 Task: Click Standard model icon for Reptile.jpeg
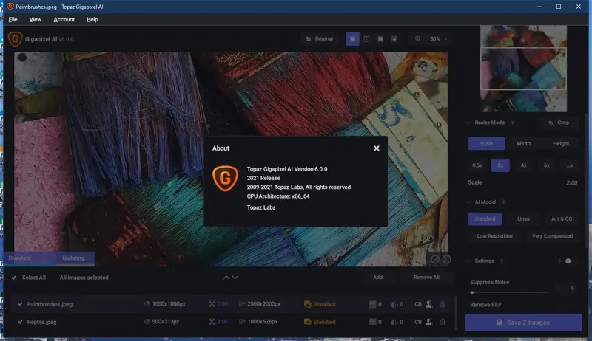pyautogui.click(x=307, y=322)
